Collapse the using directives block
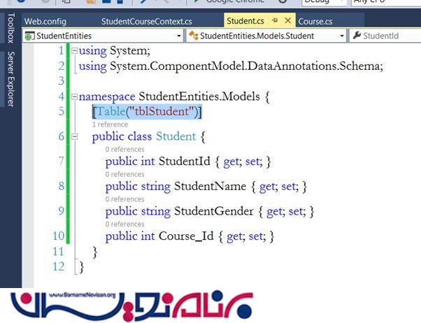Image resolution: width=421 pixels, height=323 pixels. point(74,51)
